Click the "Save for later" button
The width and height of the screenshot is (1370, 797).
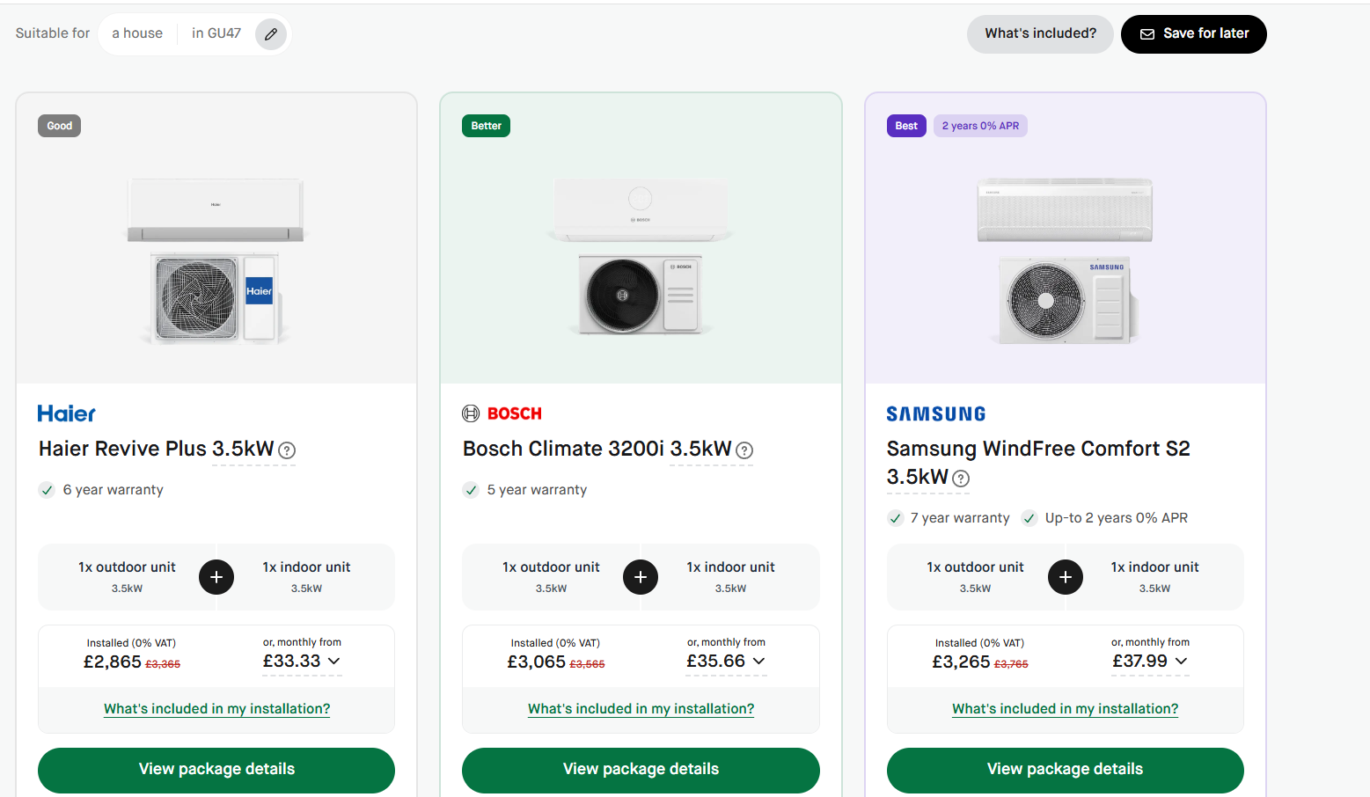click(1194, 34)
